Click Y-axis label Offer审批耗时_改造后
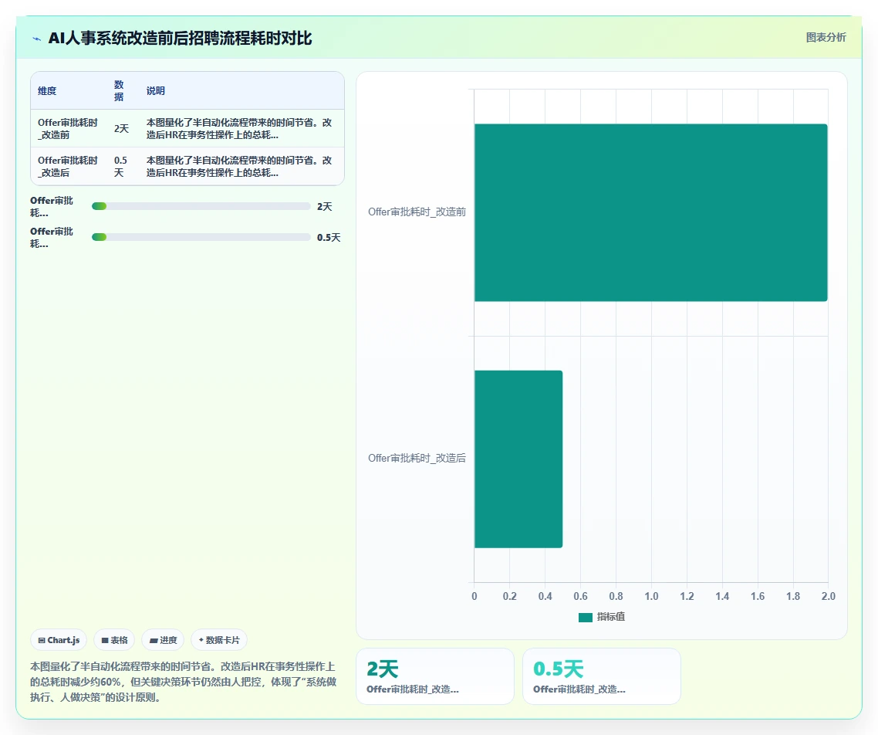Viewport: 878px width, 735px height. (417, 459)
